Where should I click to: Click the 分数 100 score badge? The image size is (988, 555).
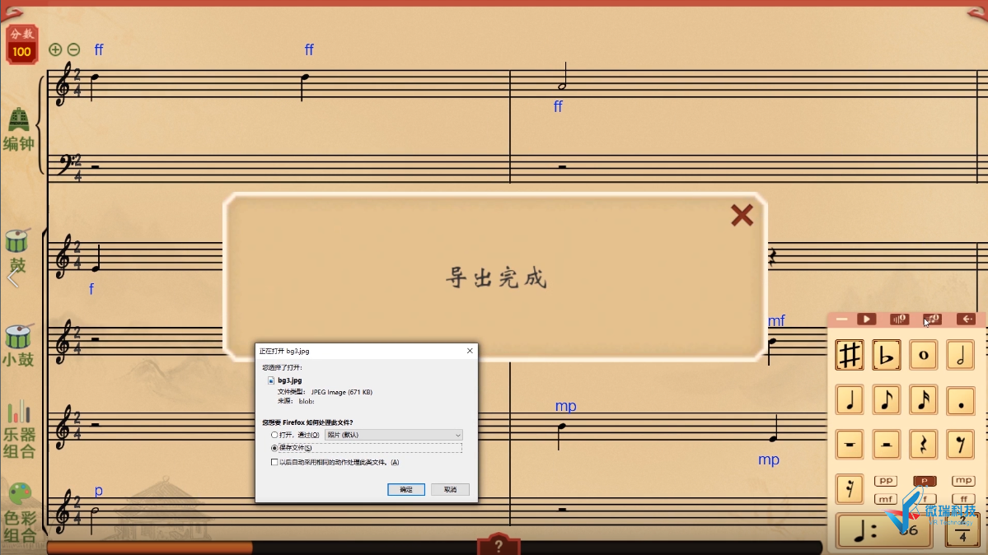tap(21, 44)
